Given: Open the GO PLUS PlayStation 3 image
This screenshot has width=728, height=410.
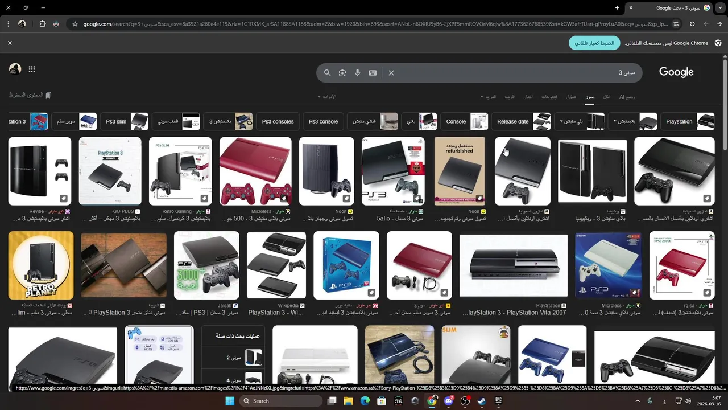Looking at the screenshot, I should (x=110, y=171).
